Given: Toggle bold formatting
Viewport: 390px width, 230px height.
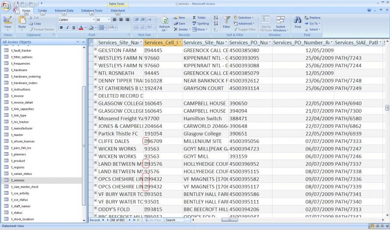Looking at the screenshot, I should [x=62, y=28].
